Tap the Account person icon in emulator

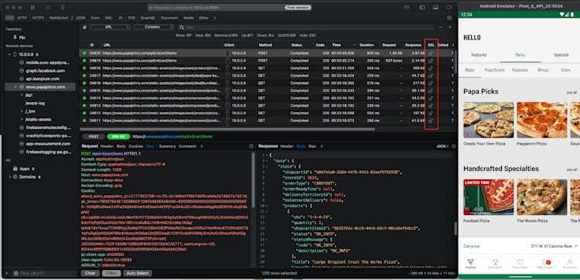point(570,262)
